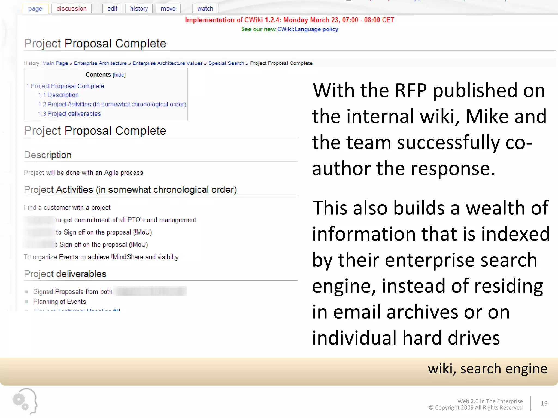Viewport: 558px width, 418px height.
Task: Click 'Web 2.0 In The Enterprise' footer text
Action: (490, 401)
